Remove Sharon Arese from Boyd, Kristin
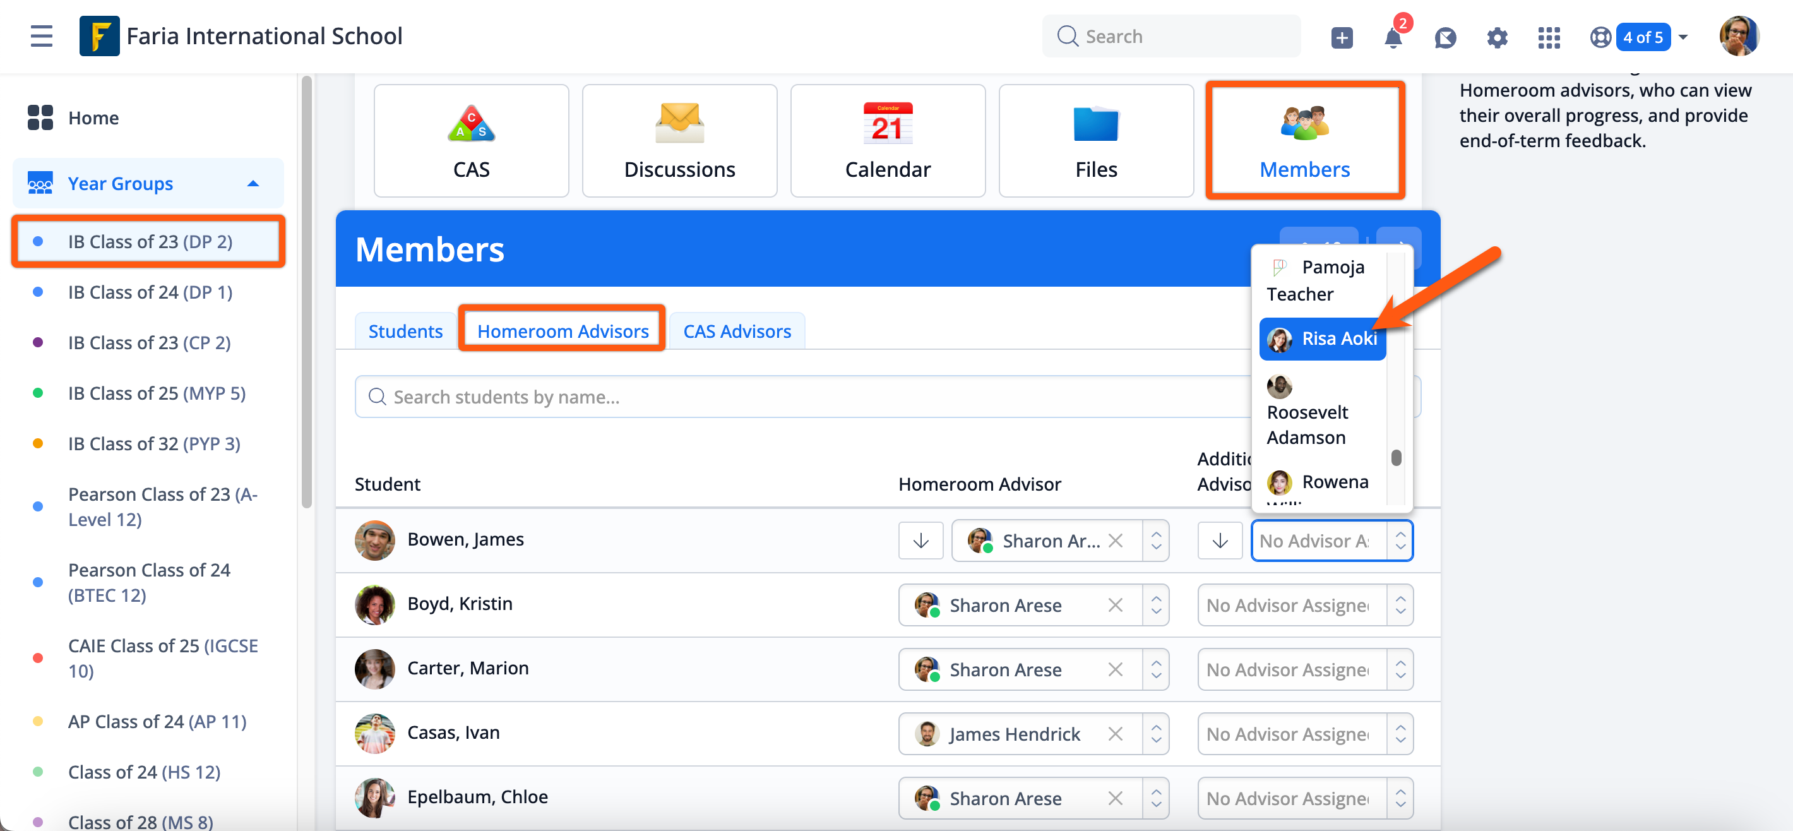 tap(1115, 605)
